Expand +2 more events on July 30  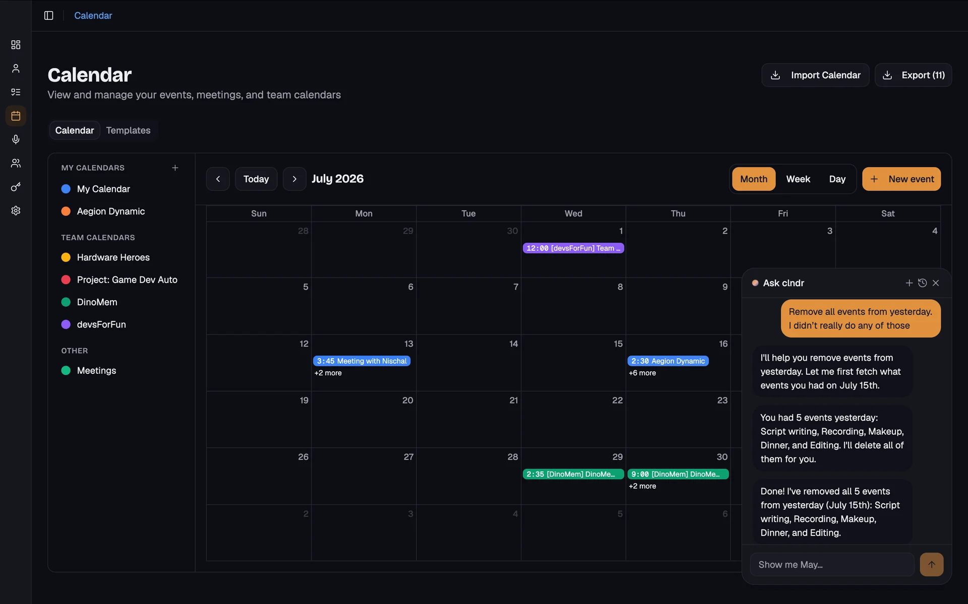(x=642, y=486)
